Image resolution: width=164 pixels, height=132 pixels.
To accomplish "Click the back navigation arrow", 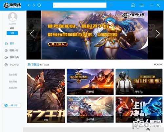I will click(29, 5).
